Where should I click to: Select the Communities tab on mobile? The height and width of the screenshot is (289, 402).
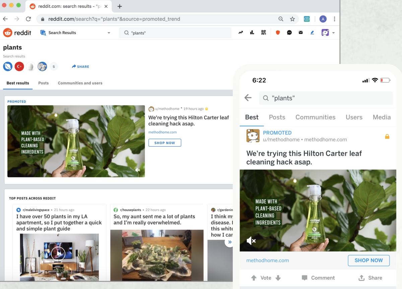[315, 117]
